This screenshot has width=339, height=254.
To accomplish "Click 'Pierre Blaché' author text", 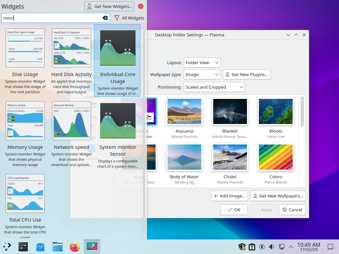I will coord(276,182).
